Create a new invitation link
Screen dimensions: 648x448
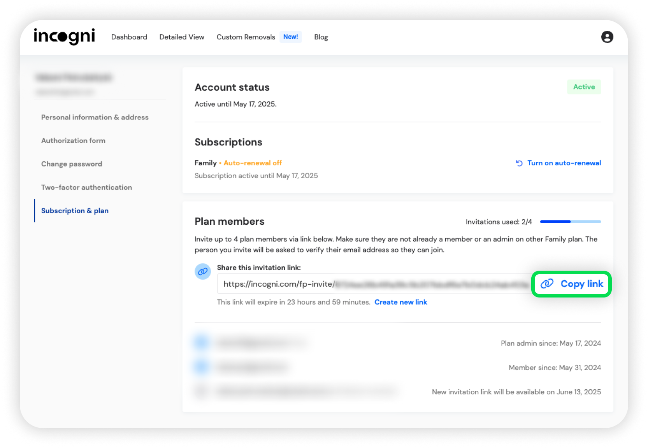pyautogui.click(x=400, y=302)
